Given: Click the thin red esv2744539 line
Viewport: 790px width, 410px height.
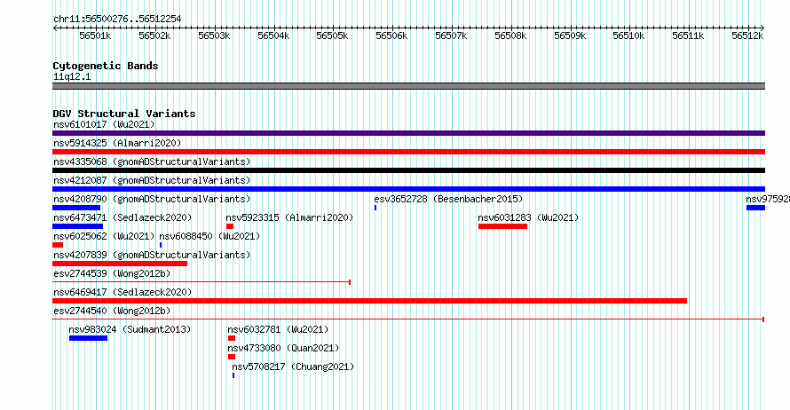Looking at the screenshot, I should tap(201, 282).
